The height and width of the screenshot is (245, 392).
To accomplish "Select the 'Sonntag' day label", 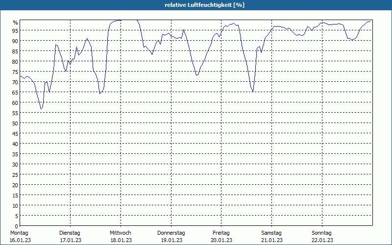I will pos(321,233).
